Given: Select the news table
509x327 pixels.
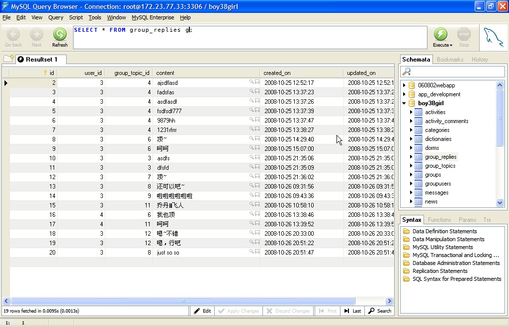Looking at the screenshot, I should pyautogui.click(x=431, y=201).
